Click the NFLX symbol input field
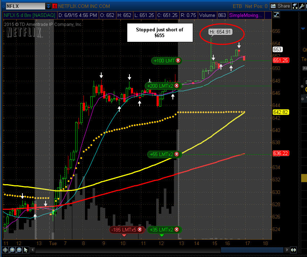 (x=25, y=6)
